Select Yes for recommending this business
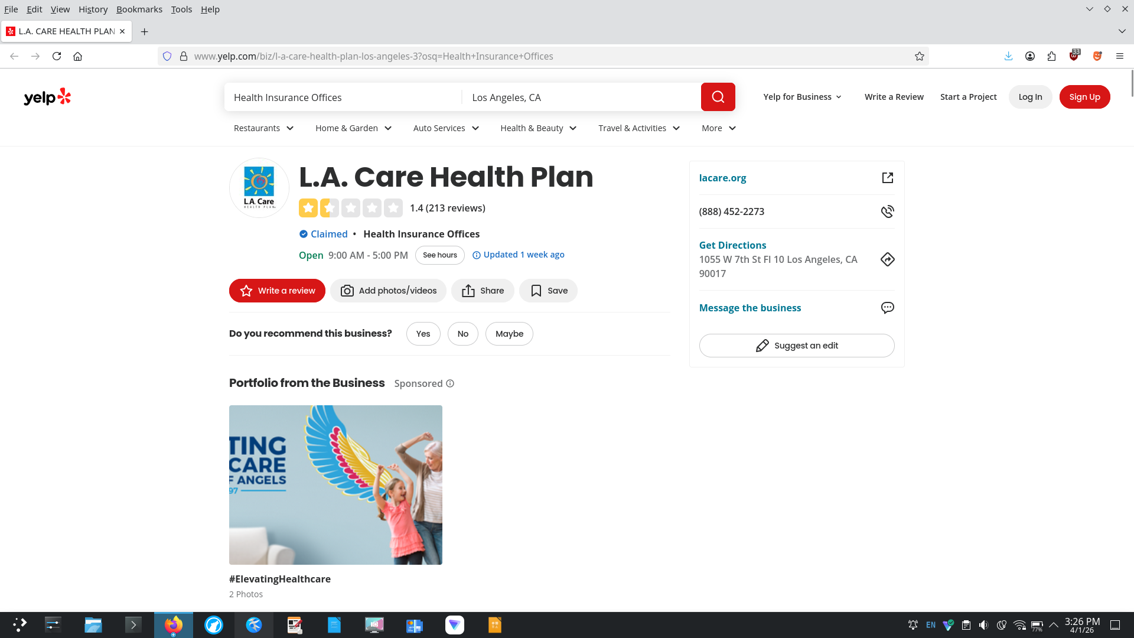This screenshot has width=1134, height=638. (423, 334)
